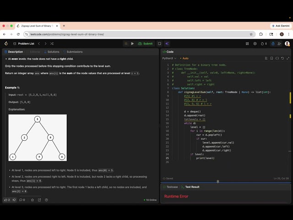Open LeetCode settings gear
The width and height of the screenshot is (293, 220).
coord(255,44)
